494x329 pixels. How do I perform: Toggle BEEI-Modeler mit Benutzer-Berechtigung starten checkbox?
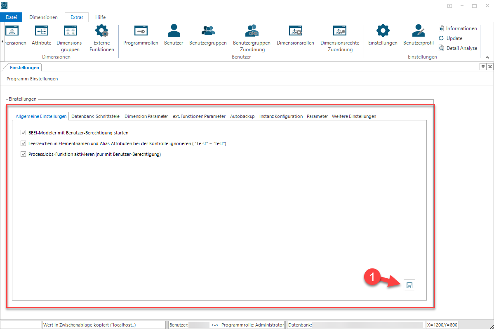tap(24, 133)
